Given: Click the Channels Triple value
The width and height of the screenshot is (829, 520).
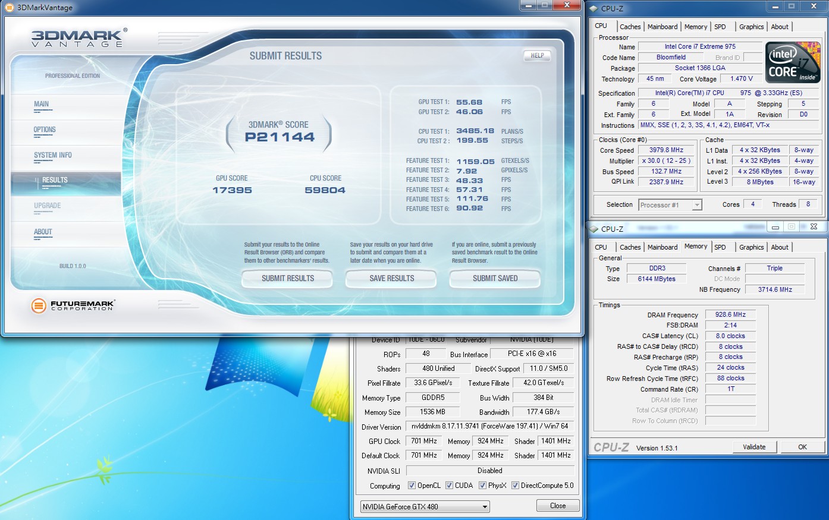Looking at the screenshot, I should (775, 268).
